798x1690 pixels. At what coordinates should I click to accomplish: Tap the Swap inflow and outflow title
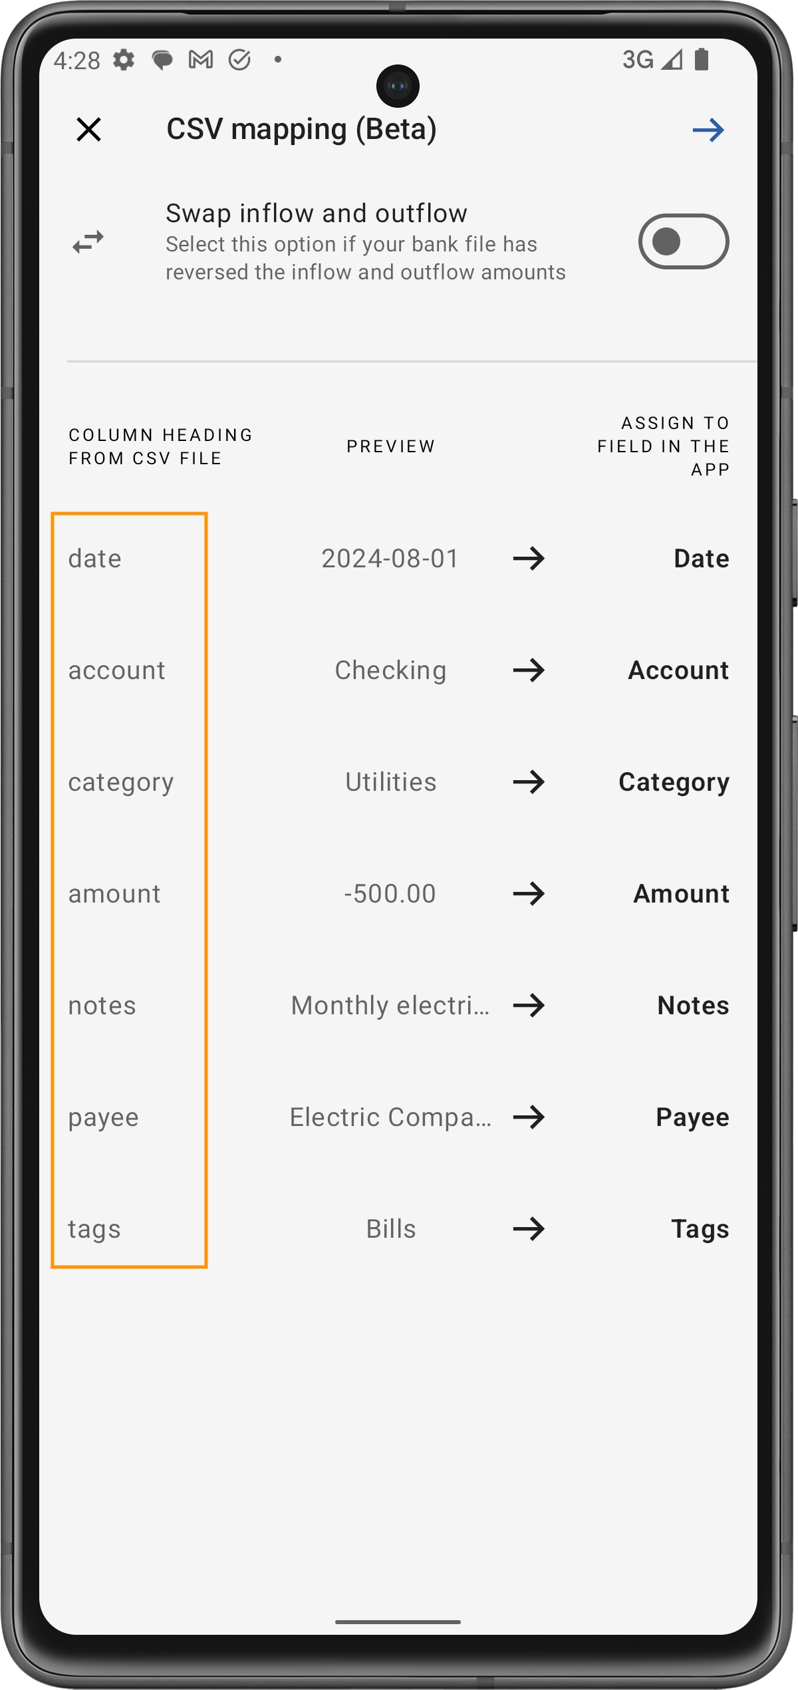(317, 213)
